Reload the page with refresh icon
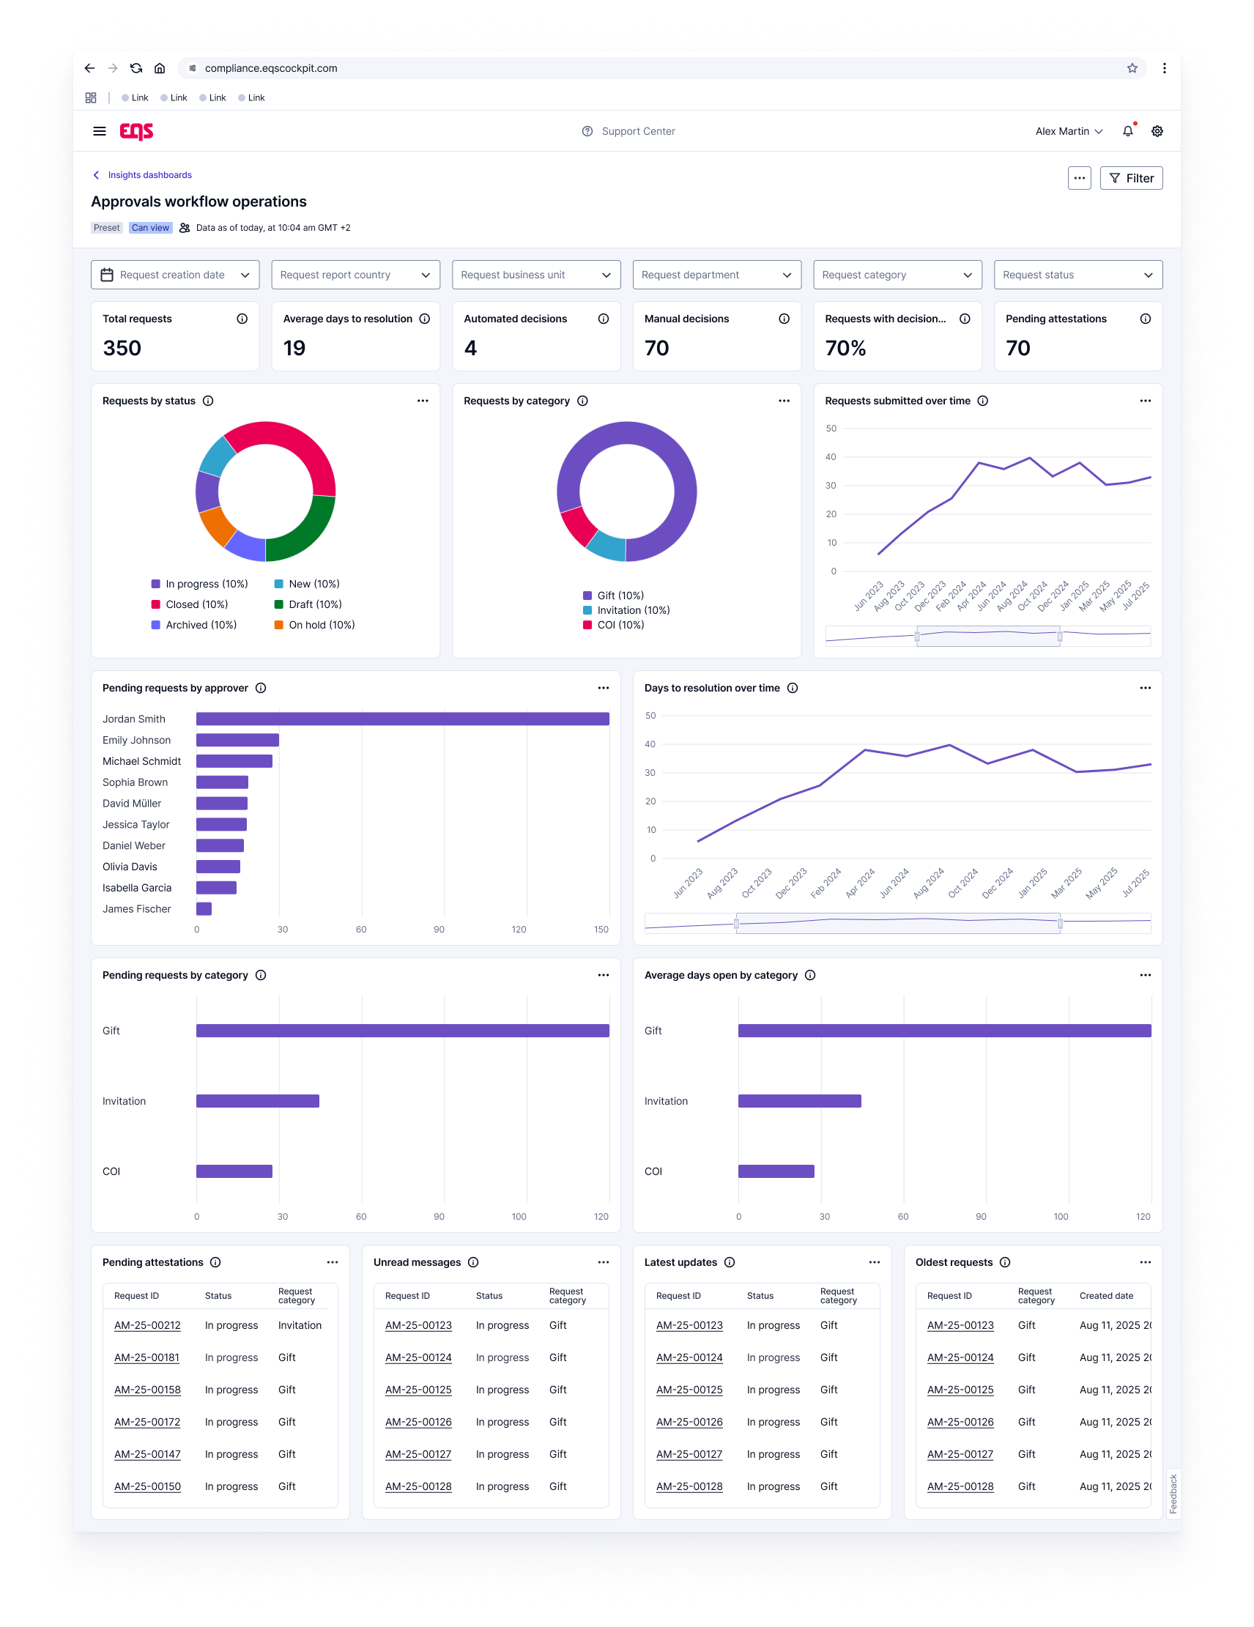The width and height of the screenshot is (1254, 1627). (x=136, y=68)
